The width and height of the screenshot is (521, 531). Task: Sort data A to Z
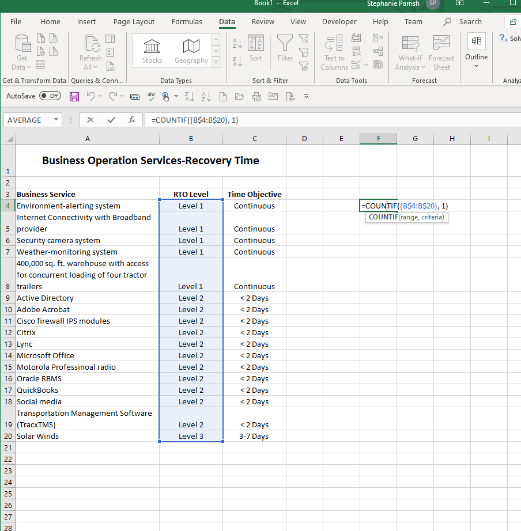pos(237,44)
